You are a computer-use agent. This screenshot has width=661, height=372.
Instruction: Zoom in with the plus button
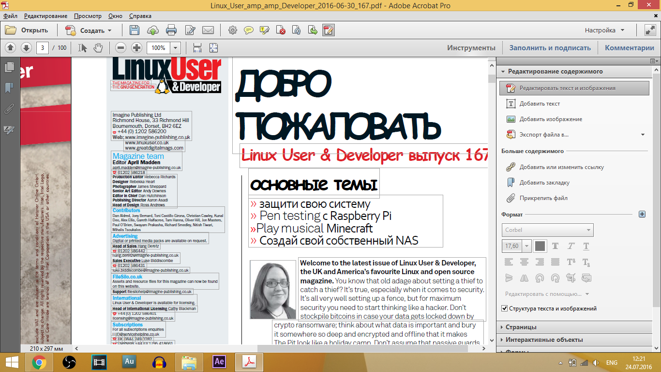pos(136,47)
